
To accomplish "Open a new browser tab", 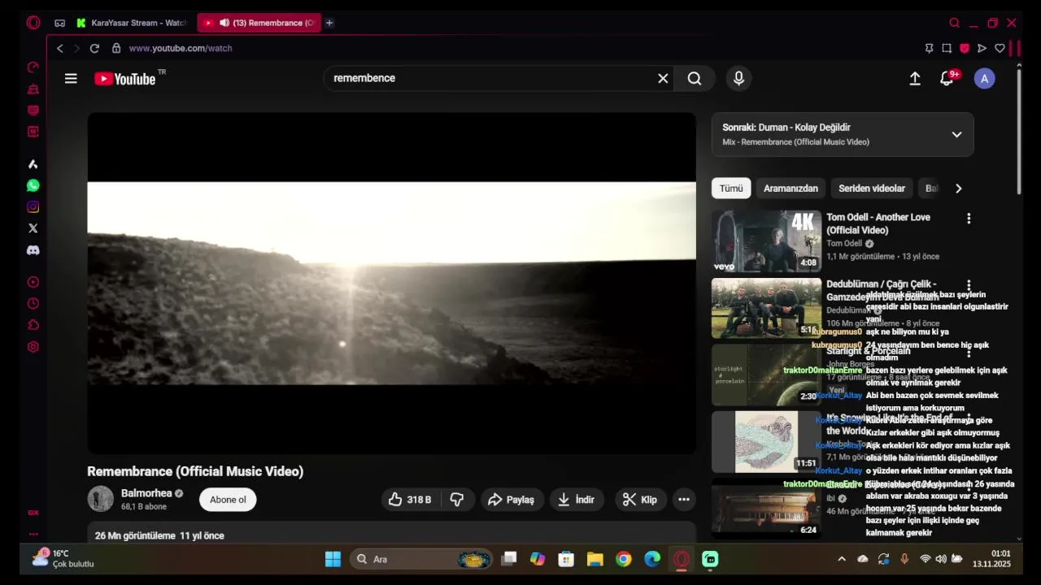I will click(x=329, y=23).
